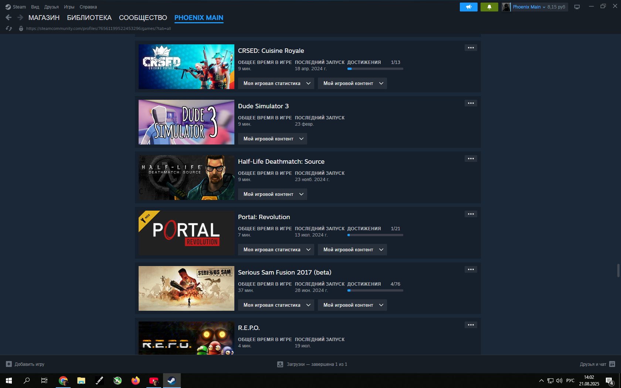Expand Serious Sam's Моя игровая статистика dropdown
This screenshot has height=388, width=621.
tap(276, 305)
